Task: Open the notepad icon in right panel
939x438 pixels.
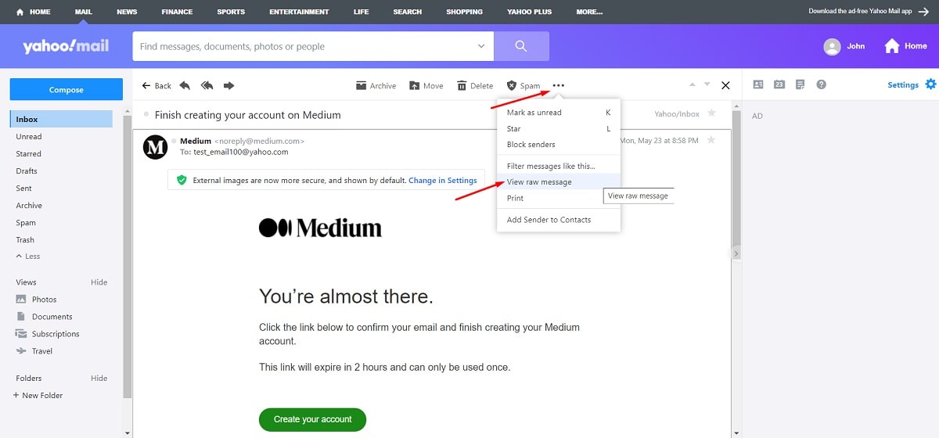Action: [800, 84]
